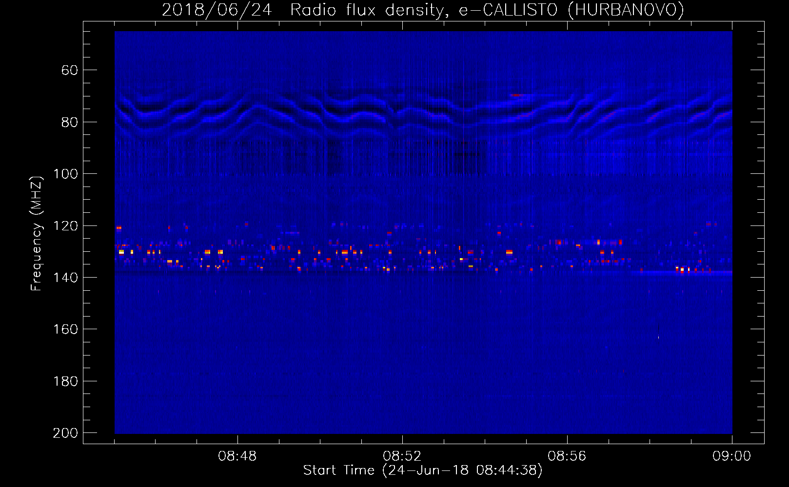This screenshot has width=789, height=487.
Task: Select the "Frequency (MHZ)" y-axis label
Action: tap(37, 233)
